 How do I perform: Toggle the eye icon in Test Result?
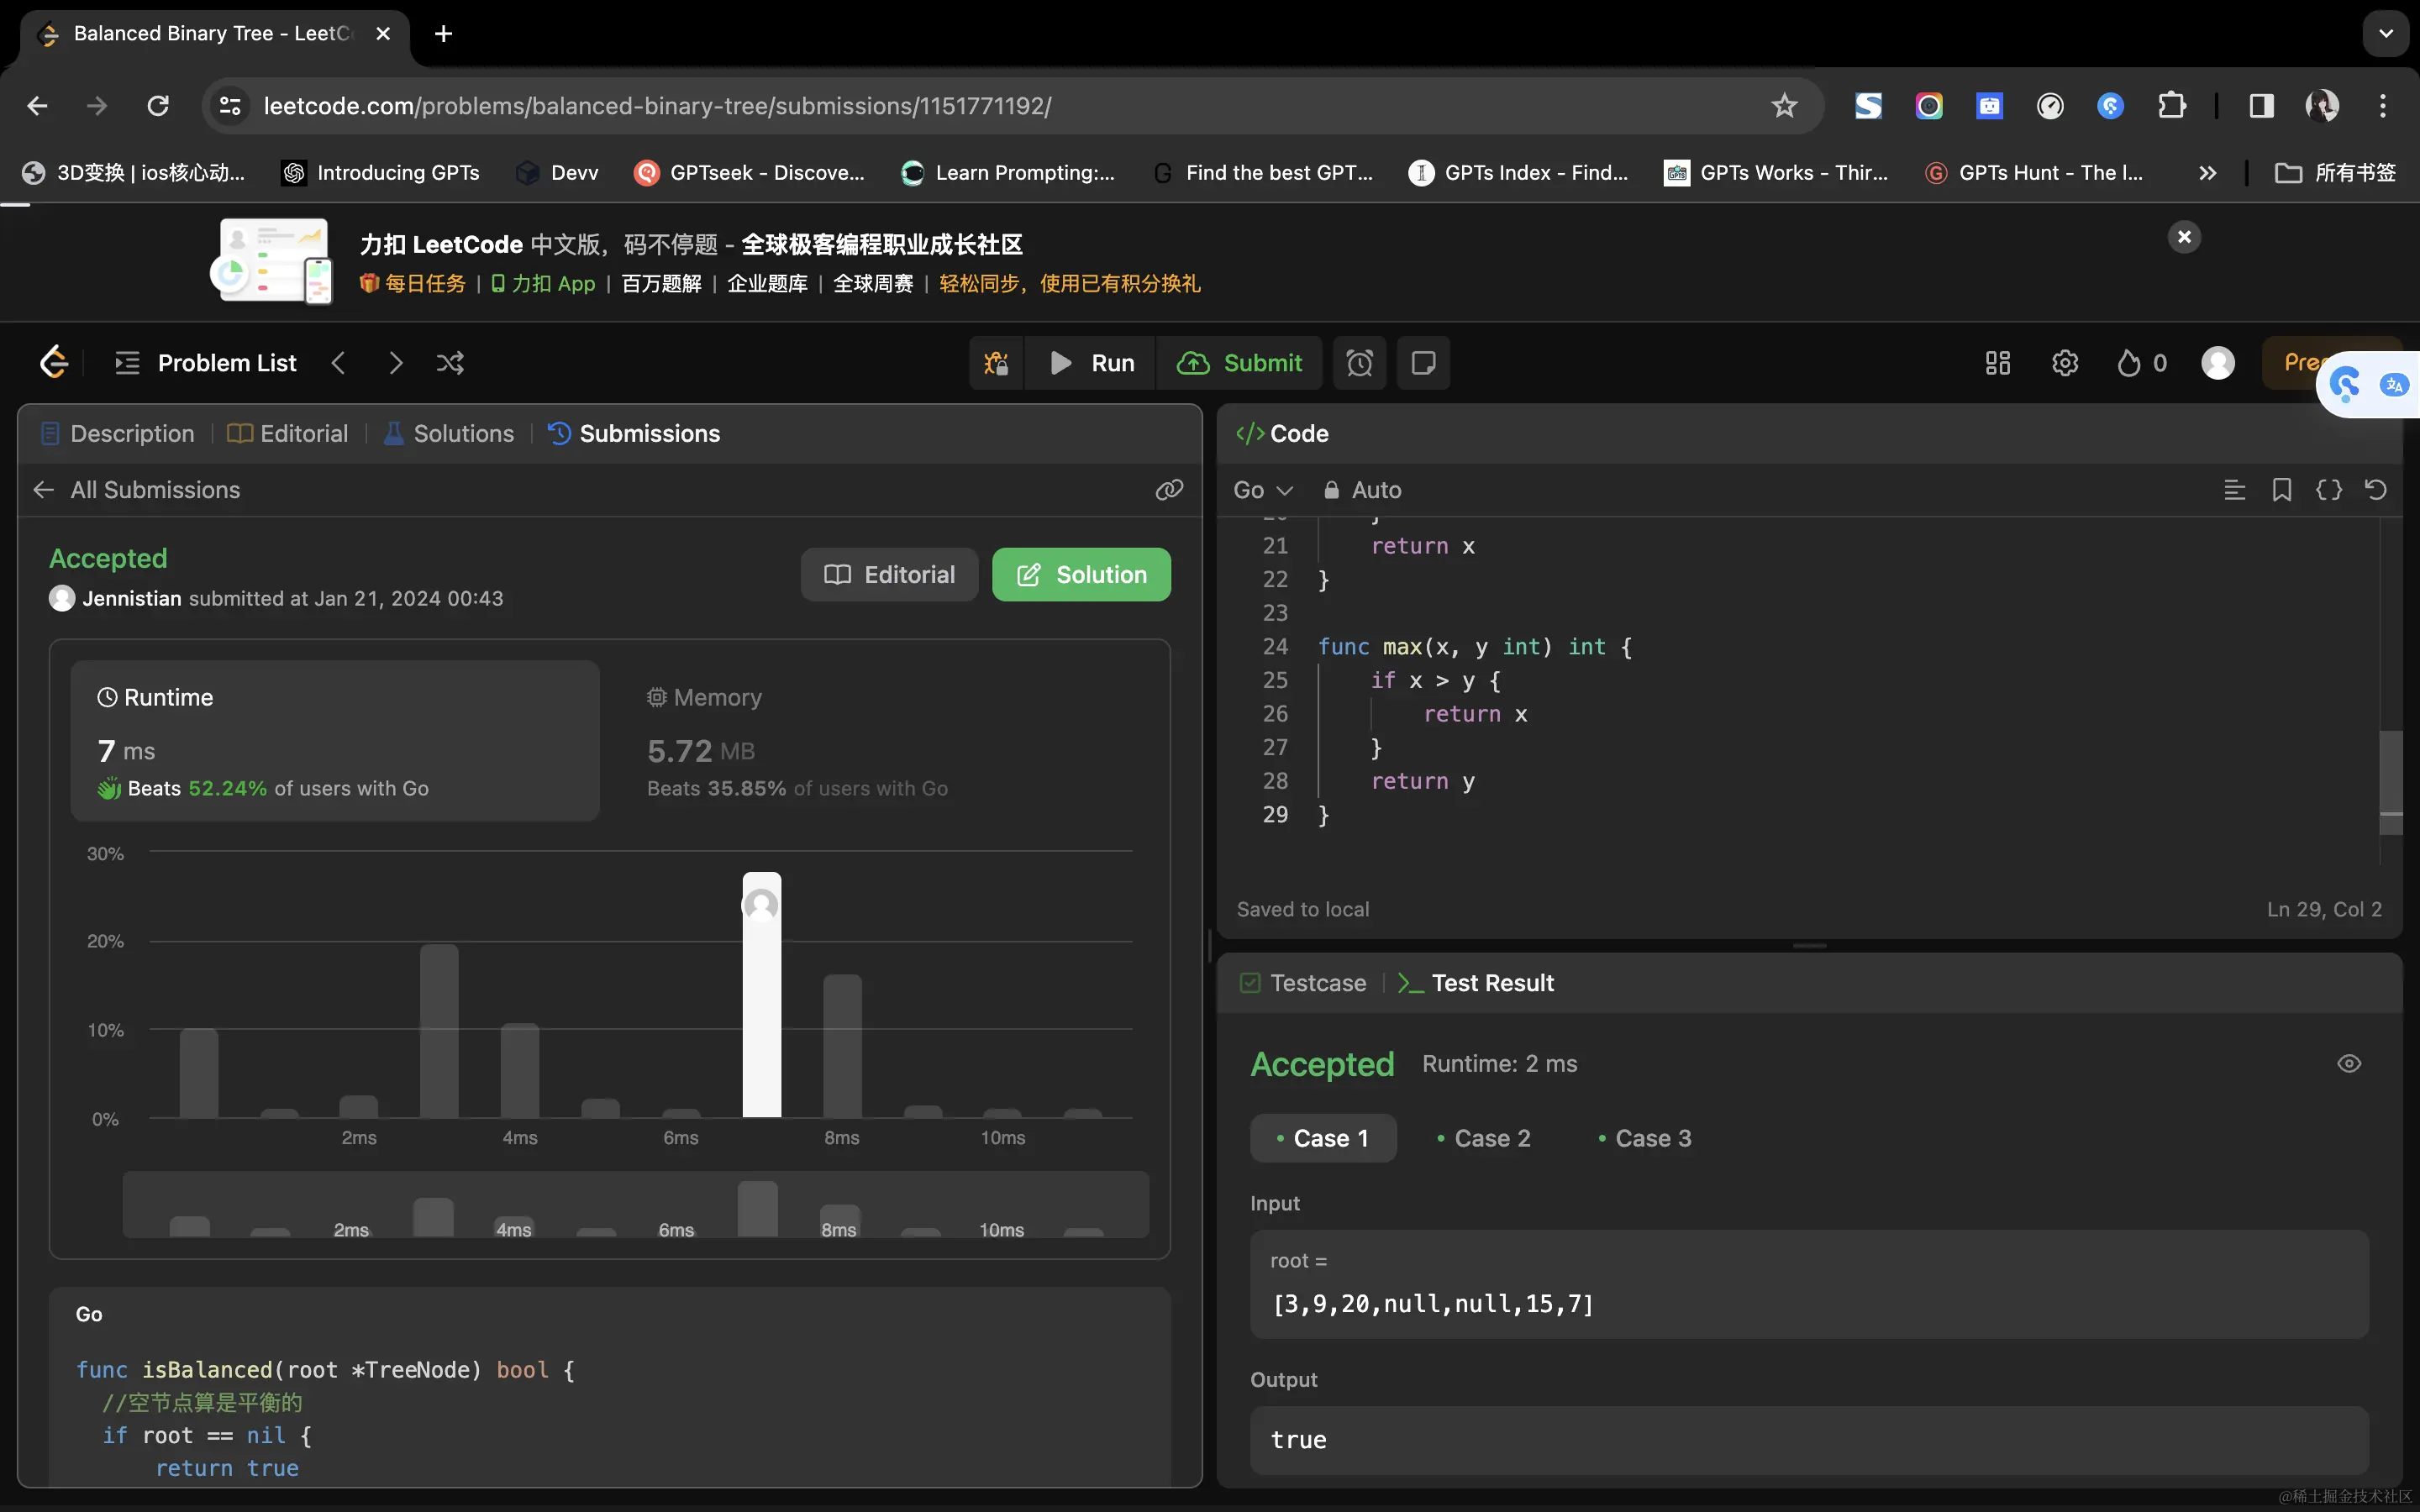click(2349, 1063)
